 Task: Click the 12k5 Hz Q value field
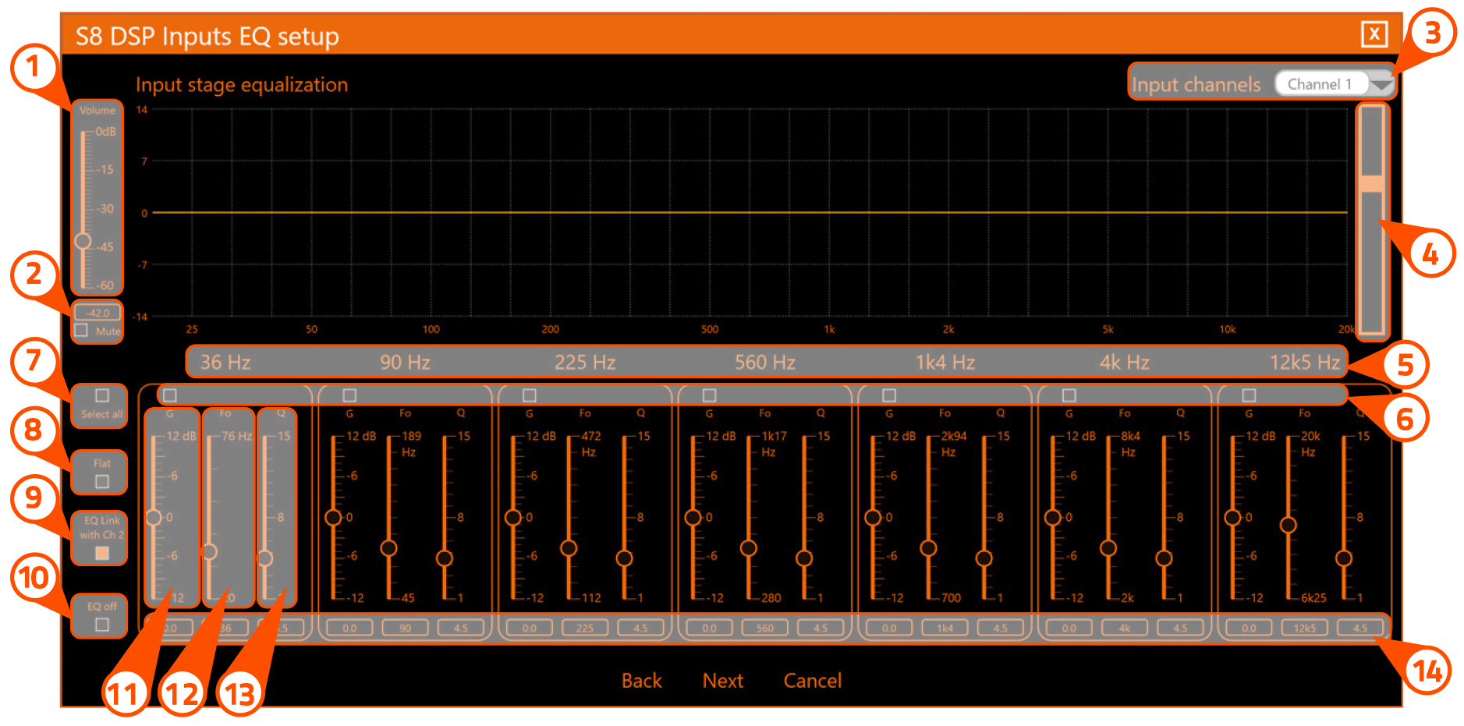point(1359,628)
